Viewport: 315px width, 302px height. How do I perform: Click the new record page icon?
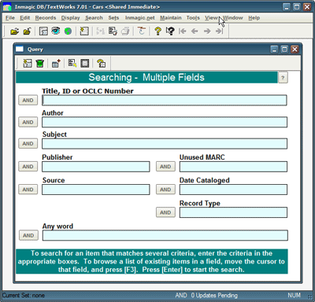(84, 31)
